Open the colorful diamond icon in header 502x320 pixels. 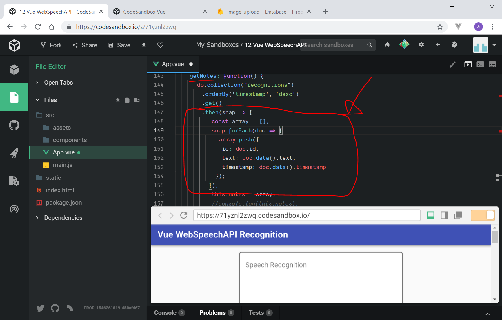click(x=404, y=44)
